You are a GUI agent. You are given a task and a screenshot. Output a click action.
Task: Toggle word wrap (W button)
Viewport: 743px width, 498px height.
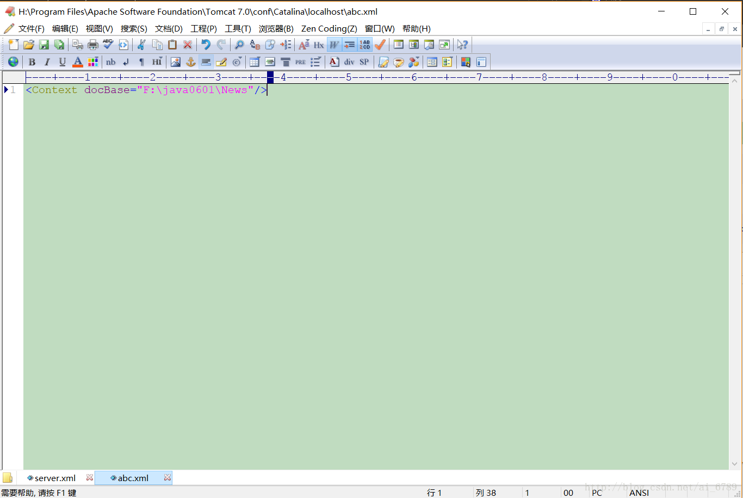334,45
